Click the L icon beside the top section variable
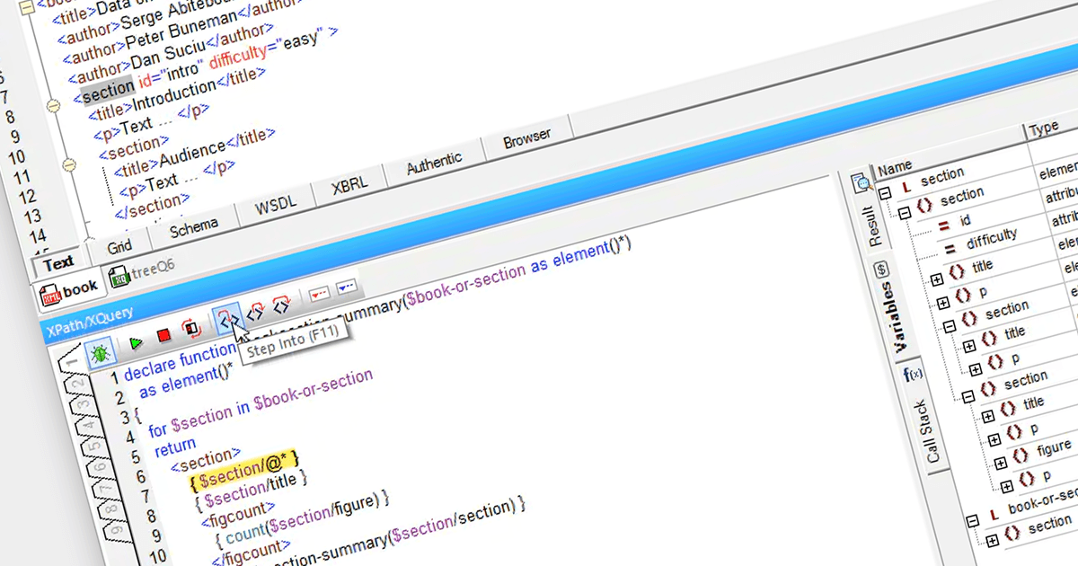Image resolution: width=1078 pixels, height=566 pixels. pyautogui.click(x=906, y=186)
